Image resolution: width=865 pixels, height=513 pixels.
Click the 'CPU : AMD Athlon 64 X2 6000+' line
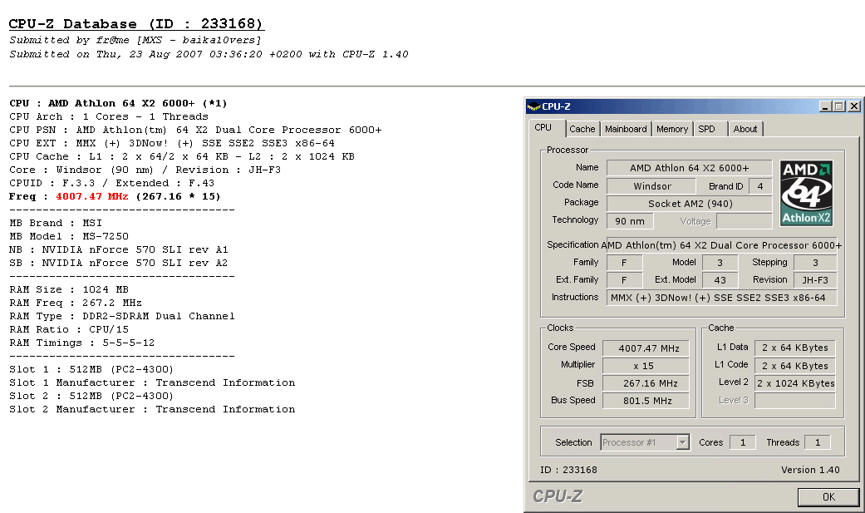click(x=118, y=103)
